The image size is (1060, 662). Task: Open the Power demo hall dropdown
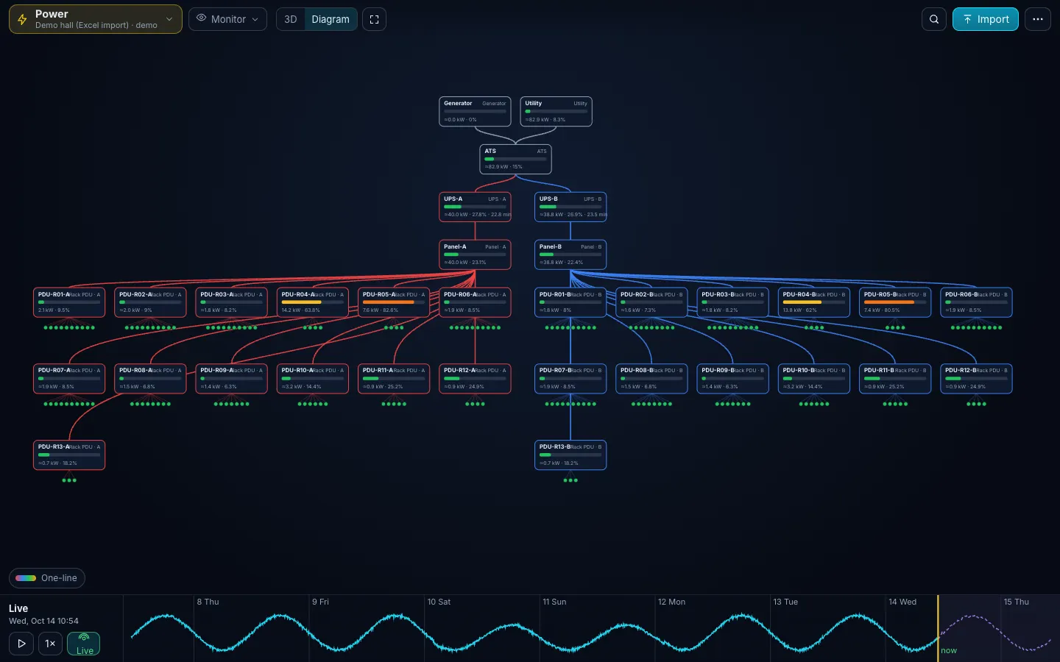point(96,19)
